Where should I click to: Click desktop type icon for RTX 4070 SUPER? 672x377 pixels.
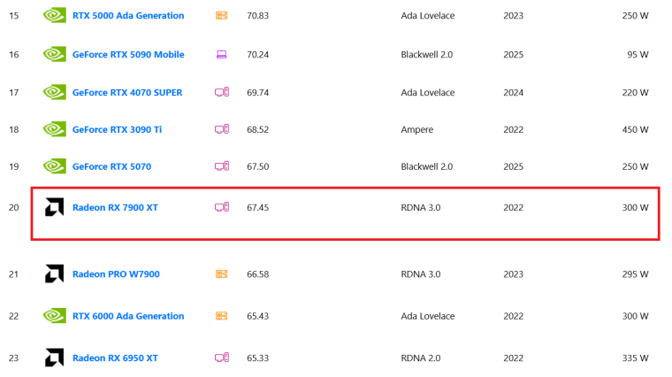222,92
